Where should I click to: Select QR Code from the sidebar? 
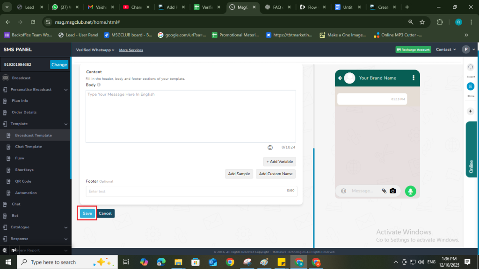point(23,181)
